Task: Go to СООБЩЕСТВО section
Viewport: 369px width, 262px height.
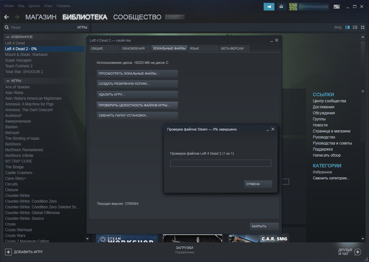Action: pyautogui.click(x=137, y=17)
